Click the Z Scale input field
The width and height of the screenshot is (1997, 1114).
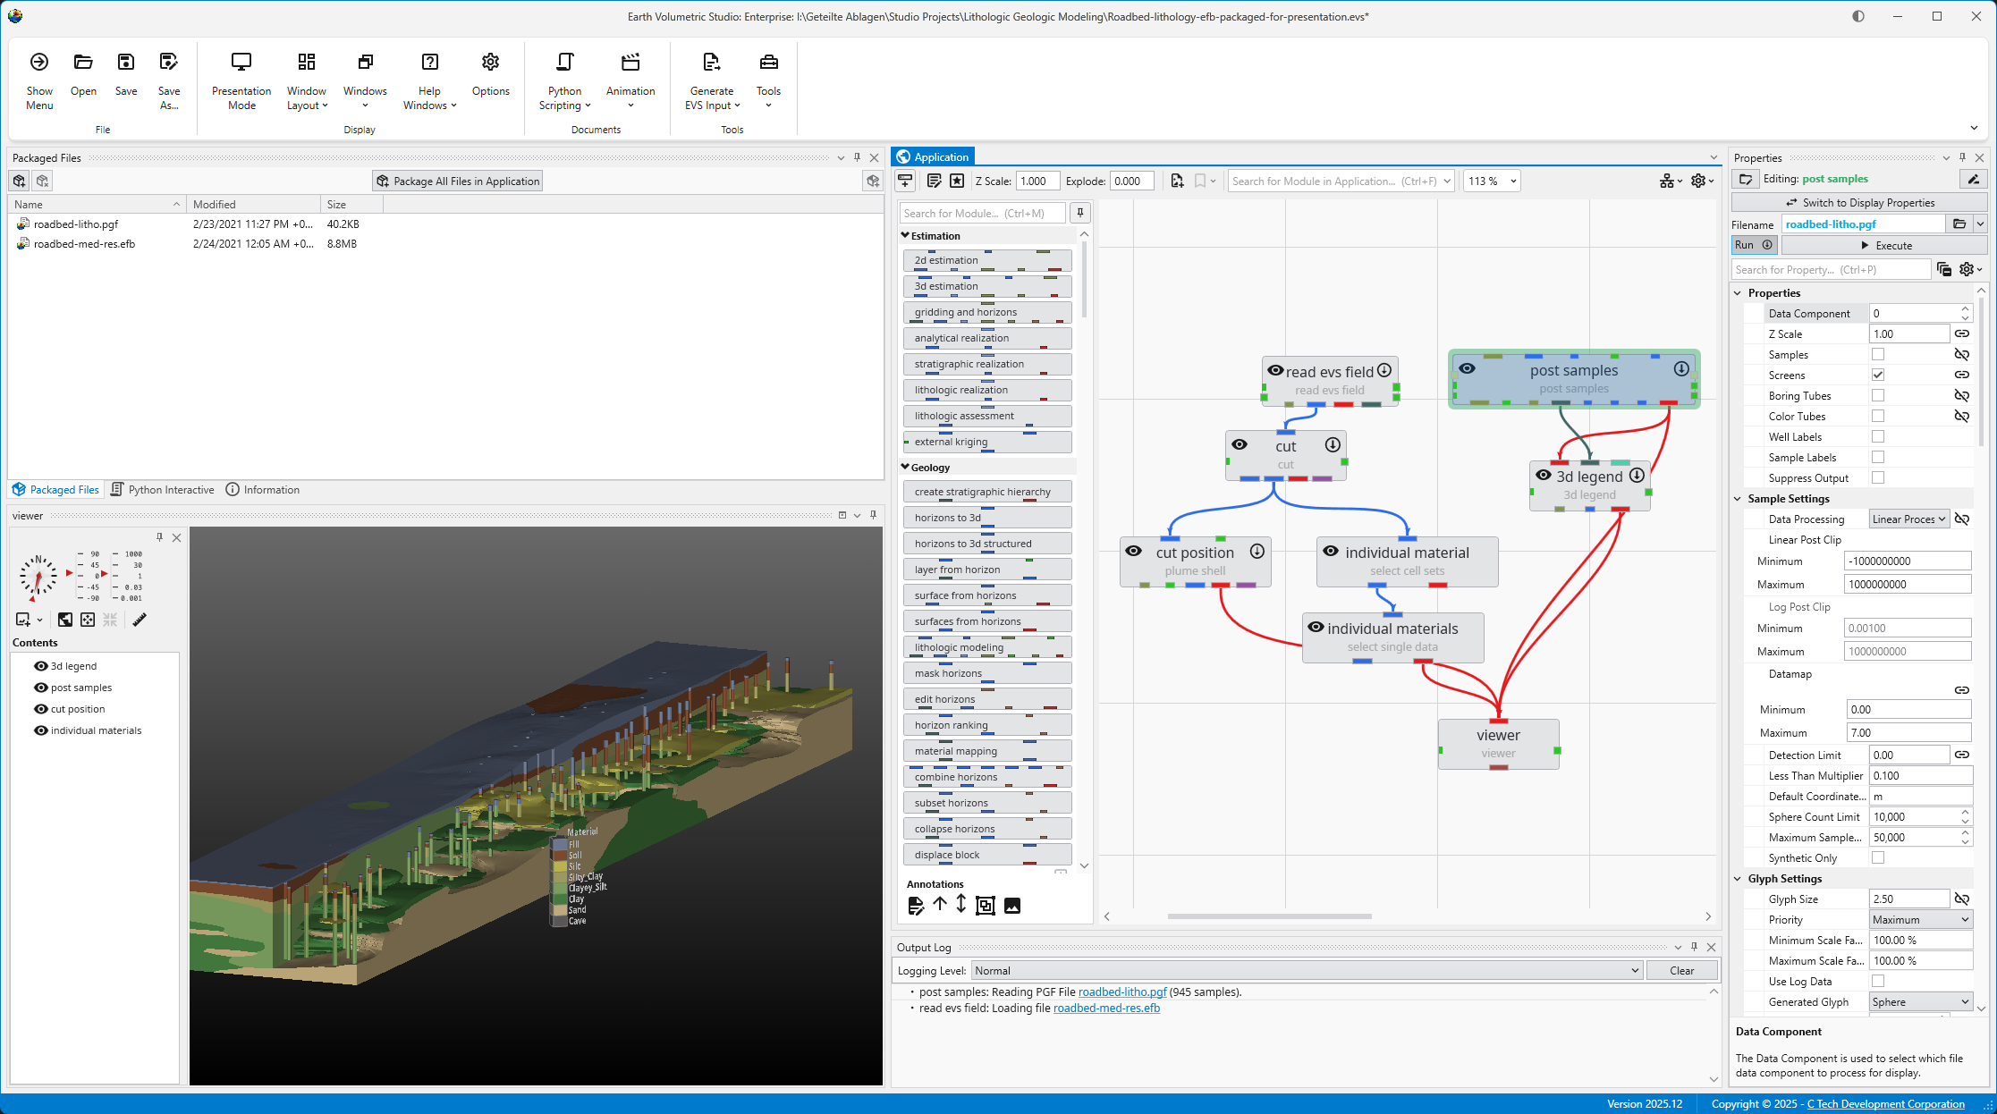1037,181
